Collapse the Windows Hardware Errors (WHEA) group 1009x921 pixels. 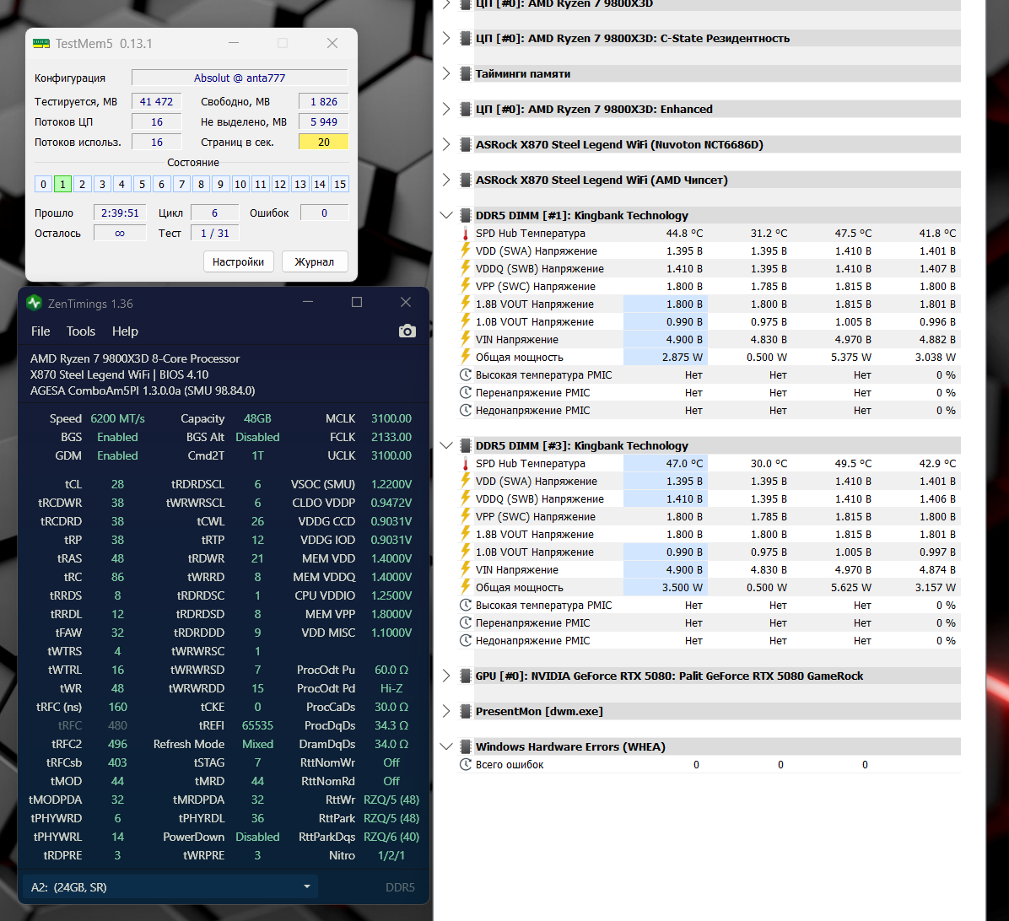click(x=446, y=746)
